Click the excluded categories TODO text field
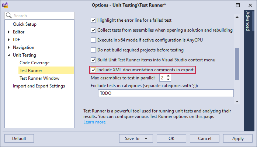 point(166,93)
